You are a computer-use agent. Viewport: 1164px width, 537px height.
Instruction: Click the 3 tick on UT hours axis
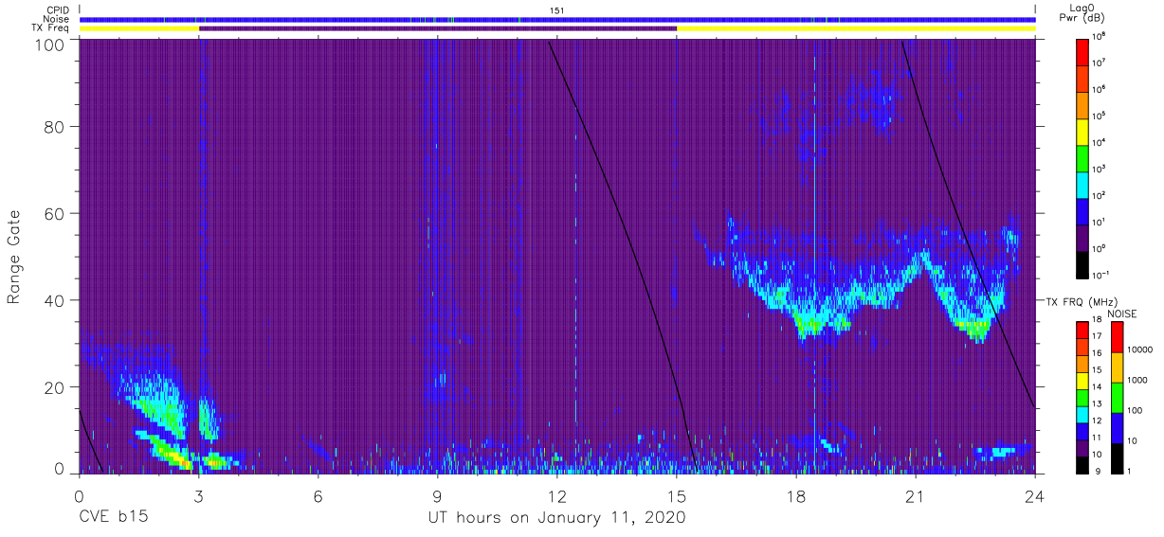click(x=198, y=494)
